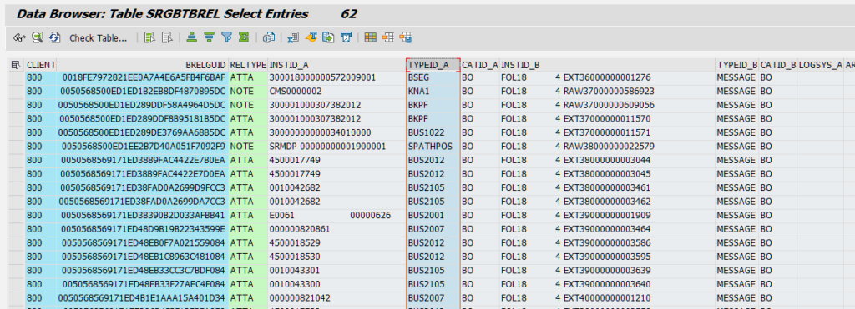Click the Select Layout icon
855x309 pixels.
(387, 37)
